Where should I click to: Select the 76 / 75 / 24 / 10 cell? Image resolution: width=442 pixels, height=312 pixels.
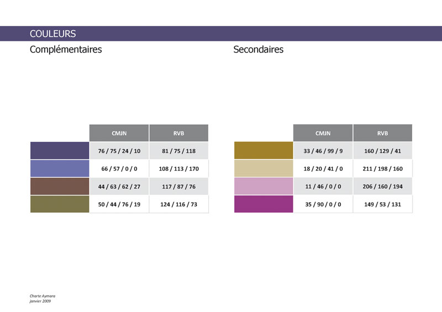pos(119,151)
